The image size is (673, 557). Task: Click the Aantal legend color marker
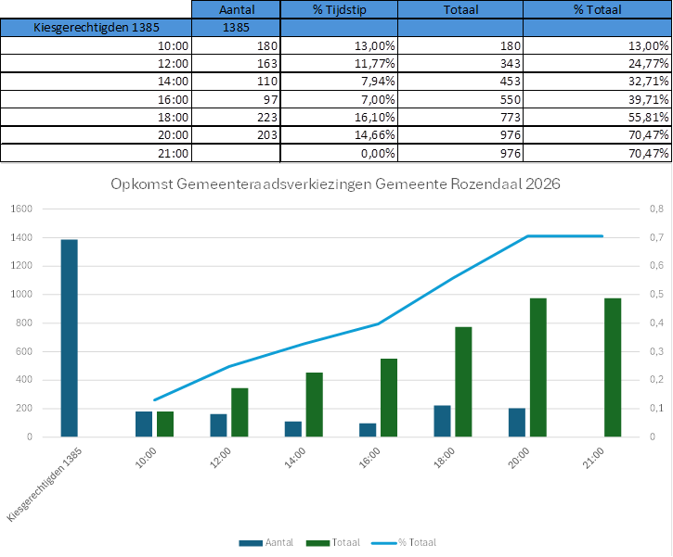tap(251, 543)
